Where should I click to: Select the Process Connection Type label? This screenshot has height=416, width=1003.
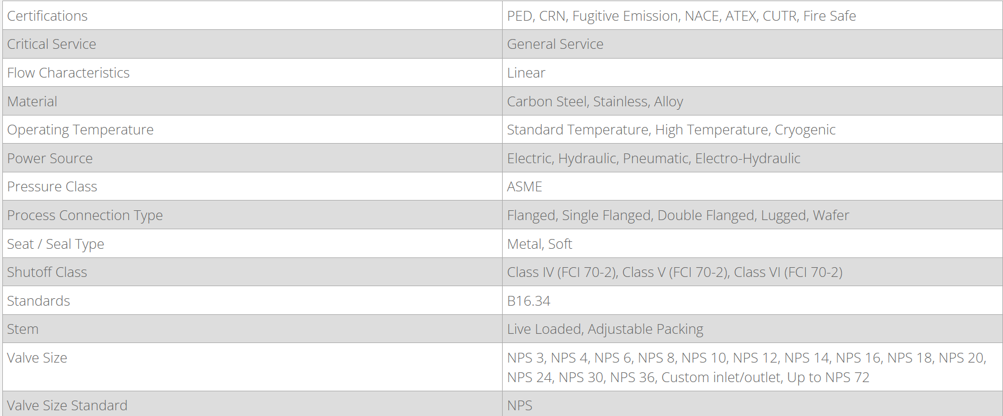point(85,215)
